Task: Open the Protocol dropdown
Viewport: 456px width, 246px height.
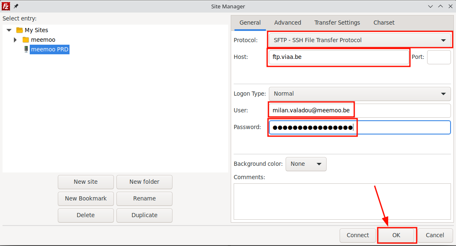Action: 360,40
